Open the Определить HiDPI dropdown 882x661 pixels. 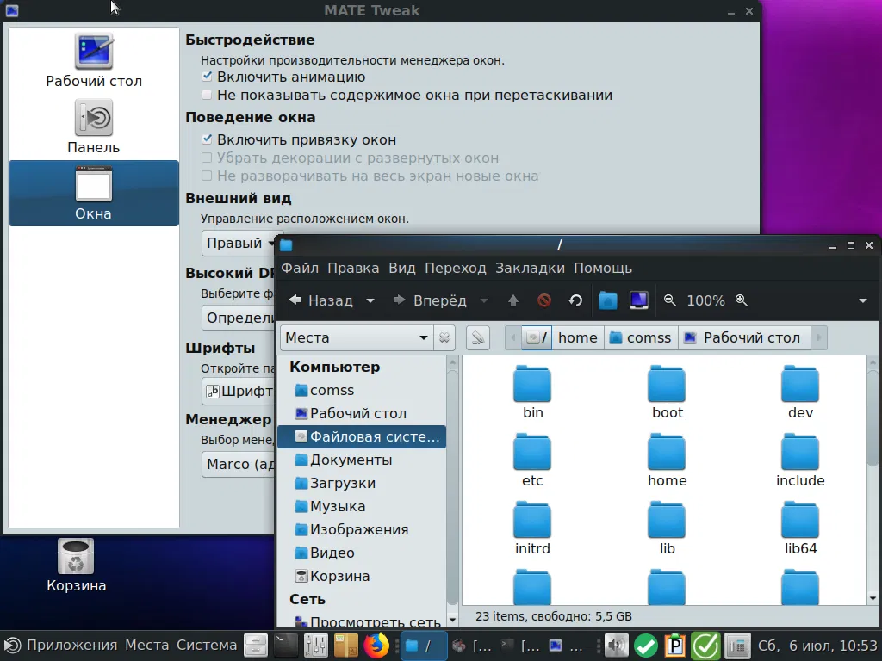239,318
